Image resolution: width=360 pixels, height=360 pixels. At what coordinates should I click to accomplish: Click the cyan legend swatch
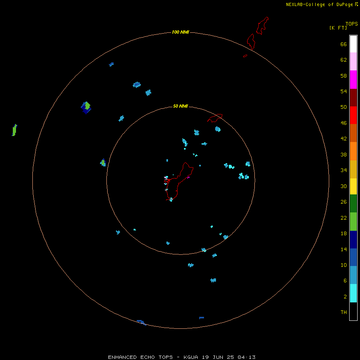click(x=353, y=293)
